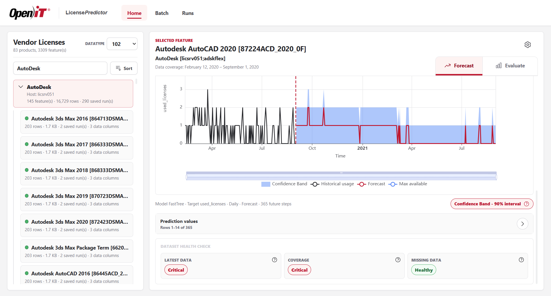Image resolution: width=551 pixels, height=296 pixels.
Task: Switch to the Forecast view tab
Action: (459, 66)
